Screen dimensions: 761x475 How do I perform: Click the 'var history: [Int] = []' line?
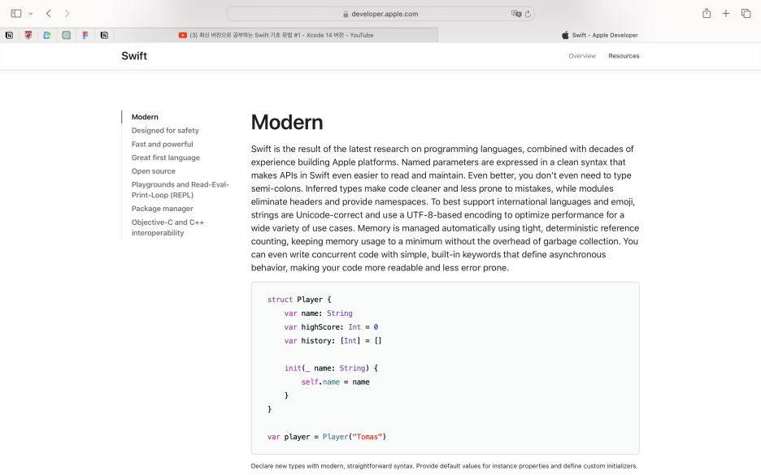click(x=333, y=341)
